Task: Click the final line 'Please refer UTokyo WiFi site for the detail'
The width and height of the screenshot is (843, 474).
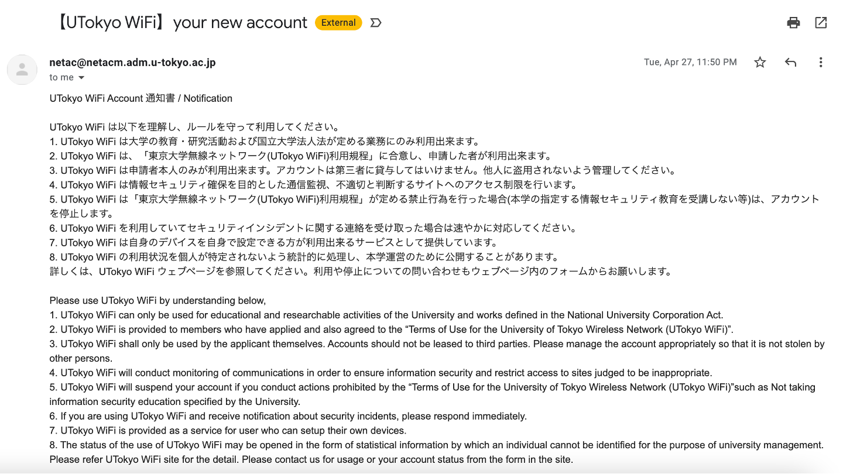Action: [311, 459]
